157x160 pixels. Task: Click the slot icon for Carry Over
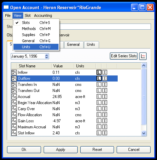(14, 109)
